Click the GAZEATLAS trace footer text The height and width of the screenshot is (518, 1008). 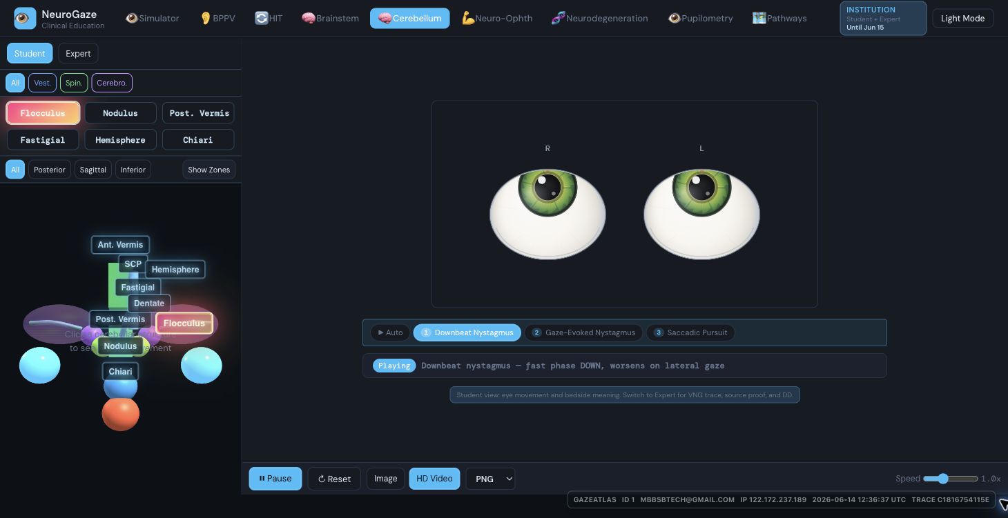pos(781,500)
